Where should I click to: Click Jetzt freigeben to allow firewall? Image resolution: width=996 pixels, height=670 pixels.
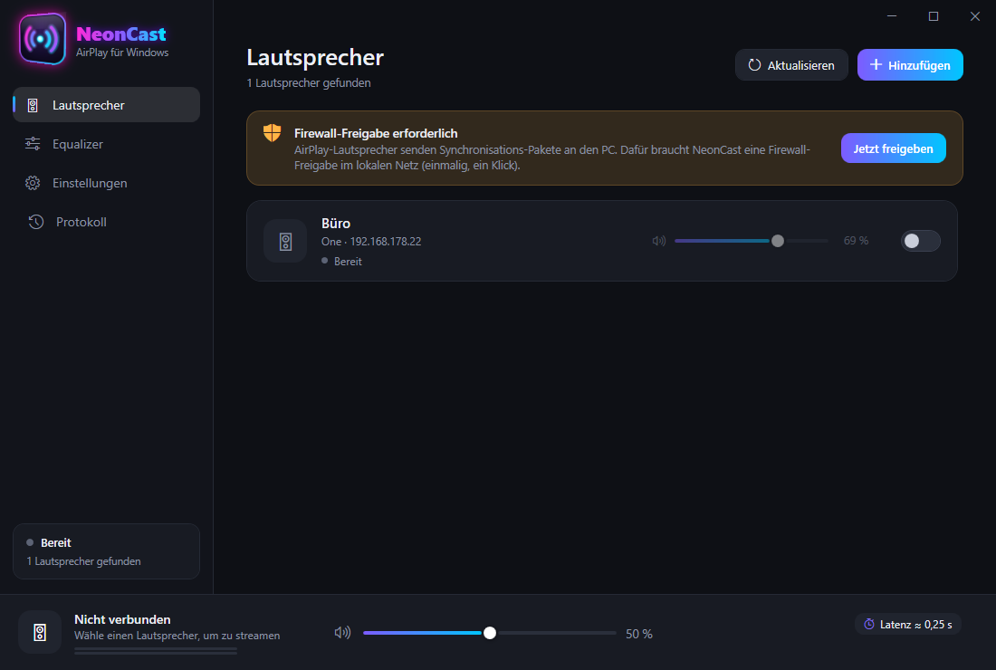pos(893,148)
